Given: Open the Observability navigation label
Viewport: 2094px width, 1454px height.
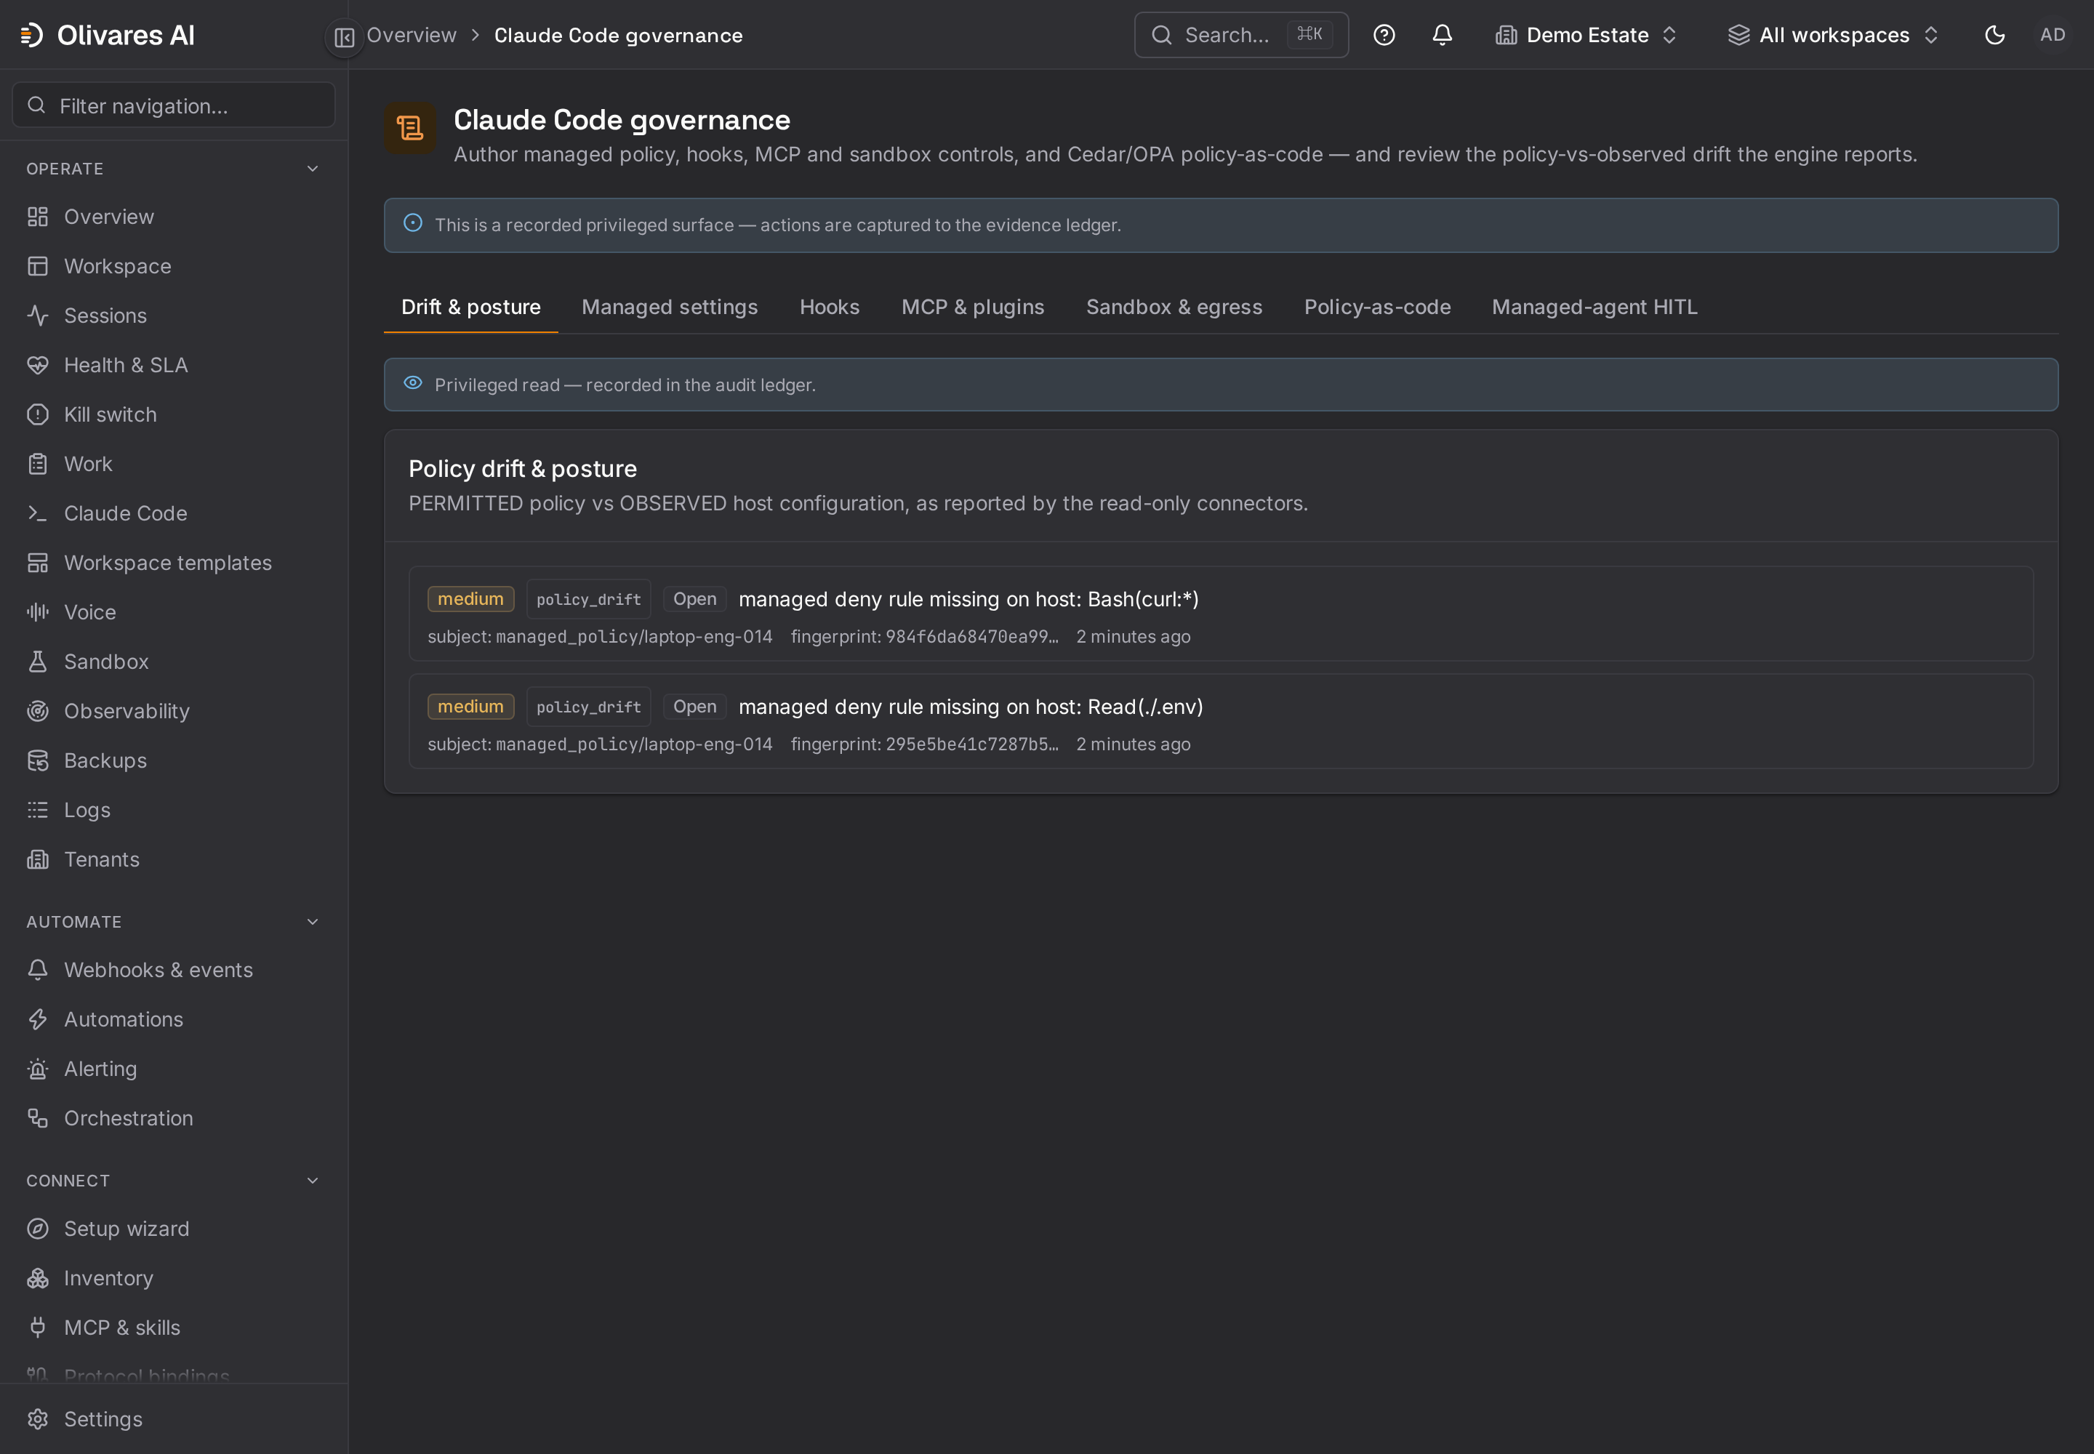Looking at the screenshot, I should 127,710.
